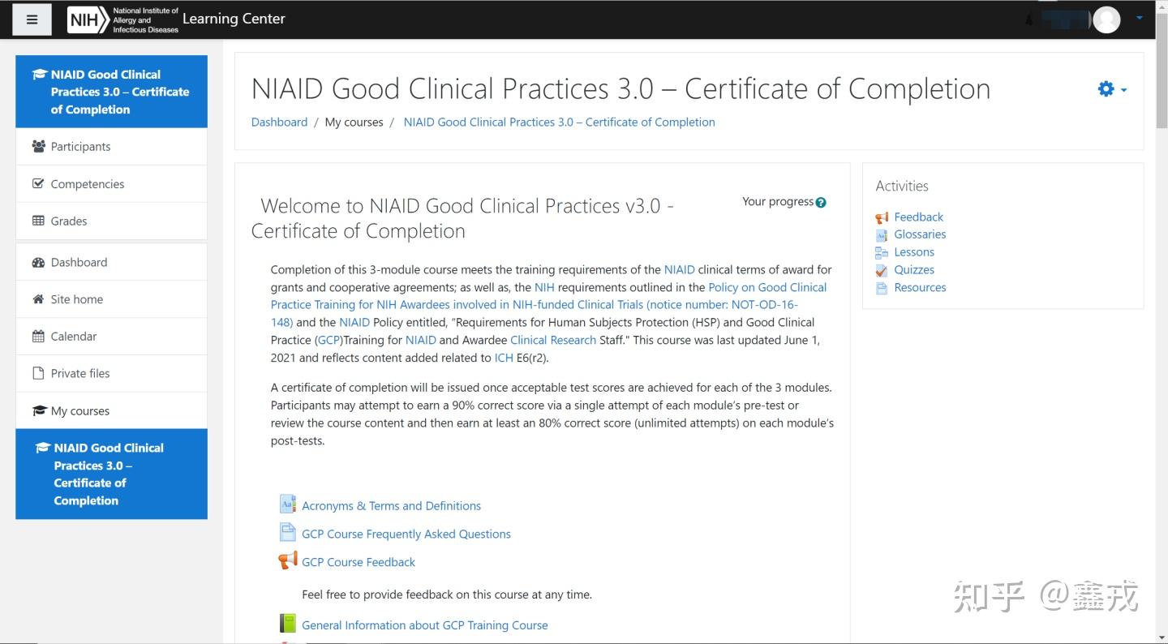Go to Dashboard breadcrumb link

(279, 122)
